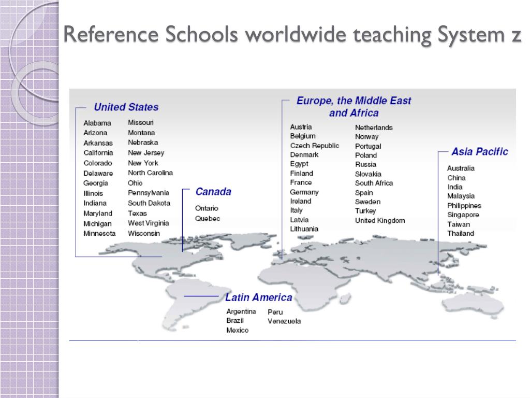This screenshot has height=398, width=530.
Task: Click the 'Georgia' entry
Action: coord(96,183)
